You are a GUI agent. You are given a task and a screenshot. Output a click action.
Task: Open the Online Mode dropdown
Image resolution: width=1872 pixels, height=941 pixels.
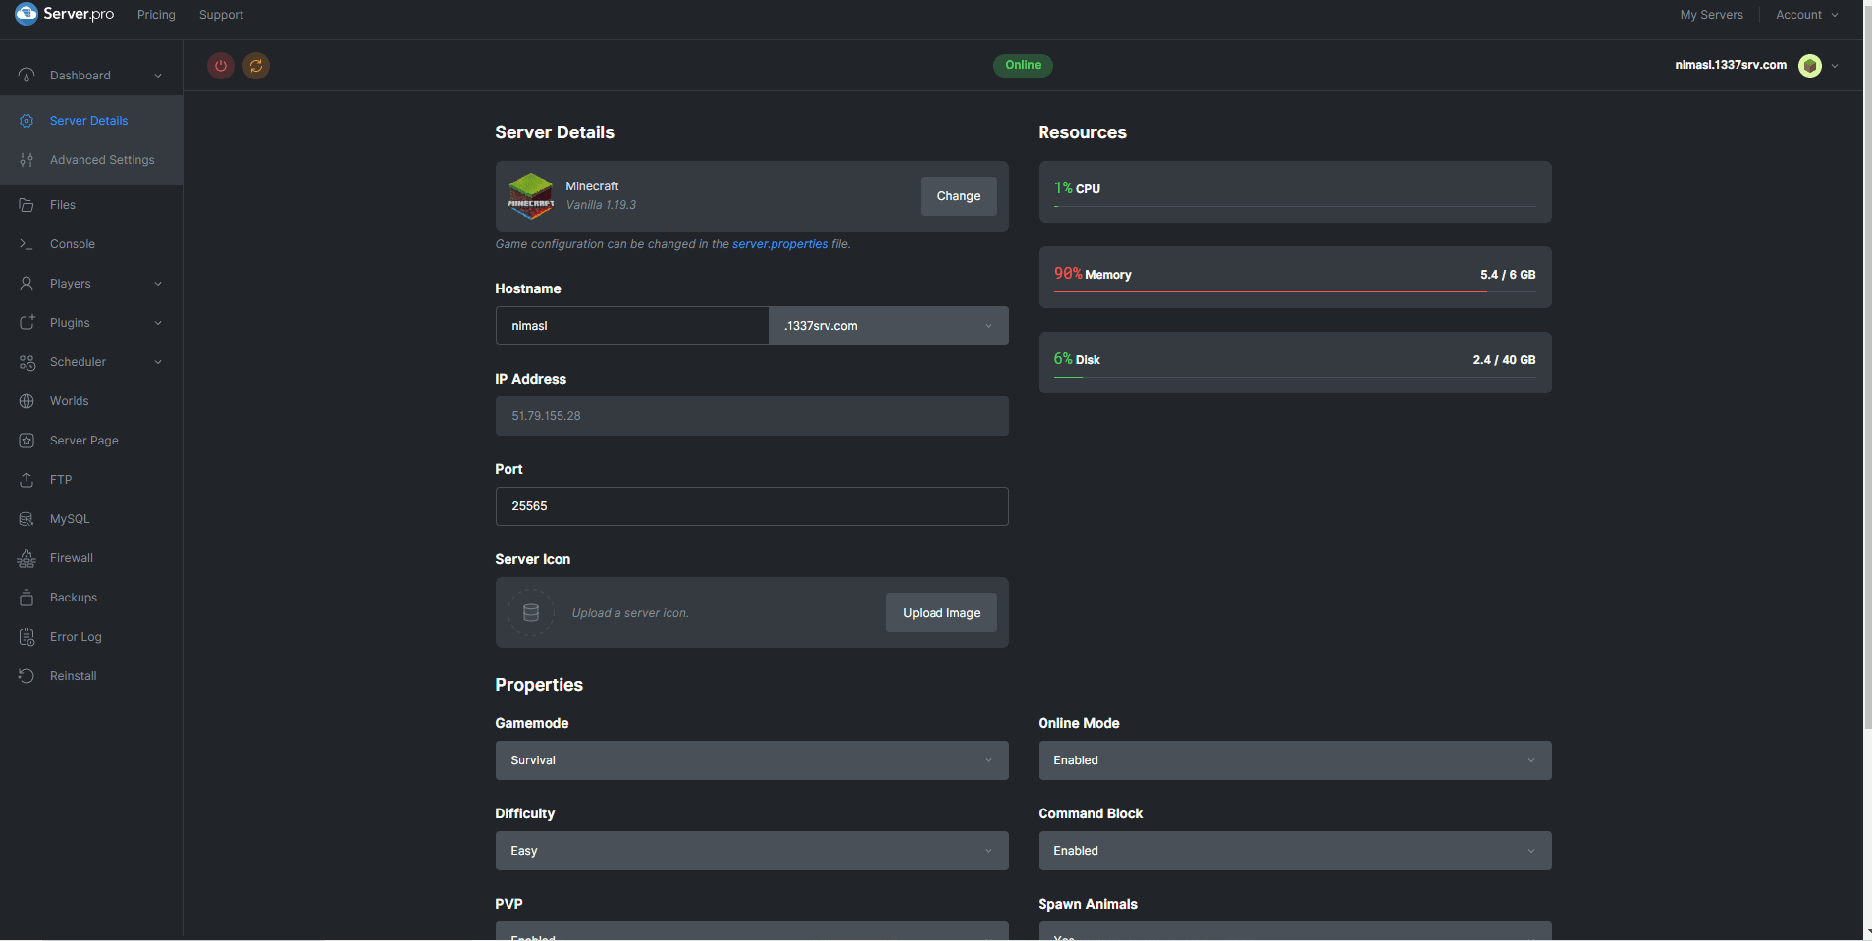[x=1295, y=760]
